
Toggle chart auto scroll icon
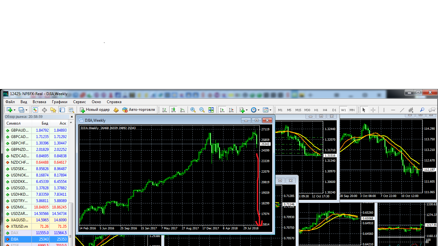[222, 110]
